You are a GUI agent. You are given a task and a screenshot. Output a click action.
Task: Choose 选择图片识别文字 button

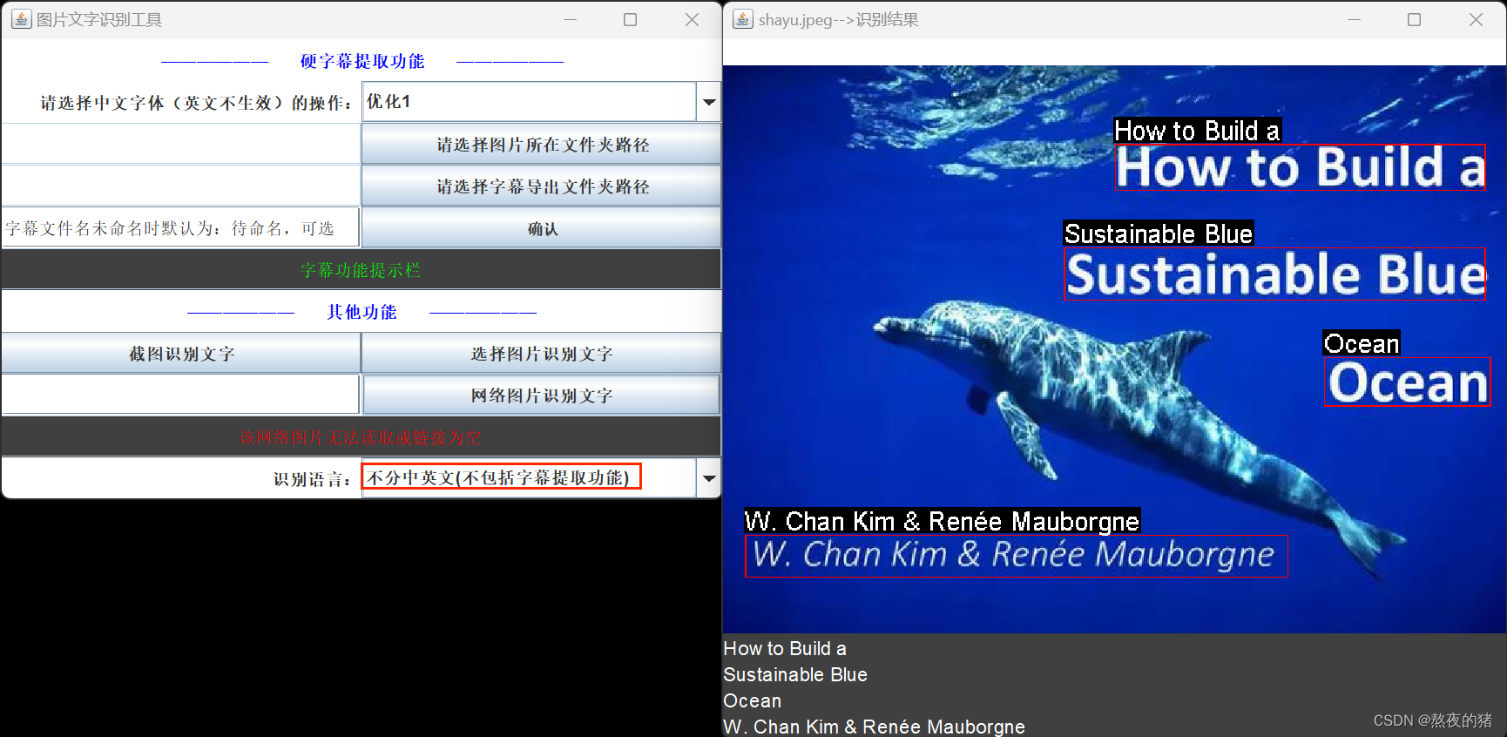pos(542,354)
